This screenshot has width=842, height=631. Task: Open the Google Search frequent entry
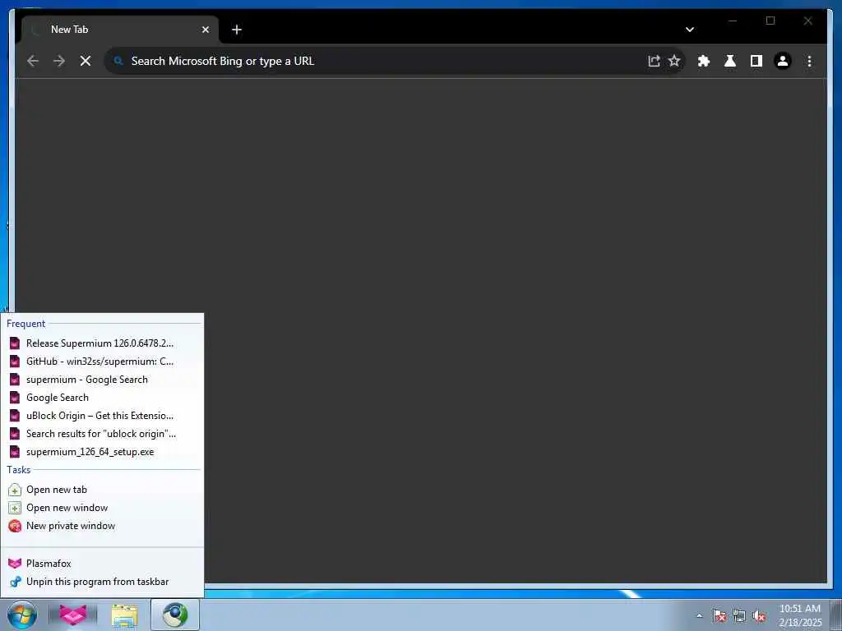pos(102,398)
